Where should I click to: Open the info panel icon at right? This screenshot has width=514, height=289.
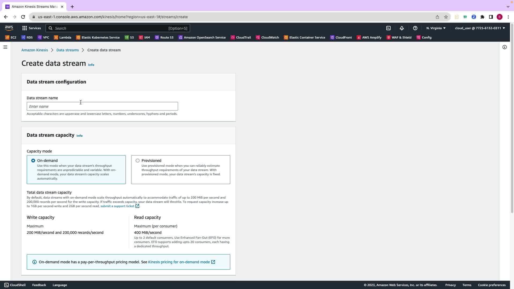504,47
